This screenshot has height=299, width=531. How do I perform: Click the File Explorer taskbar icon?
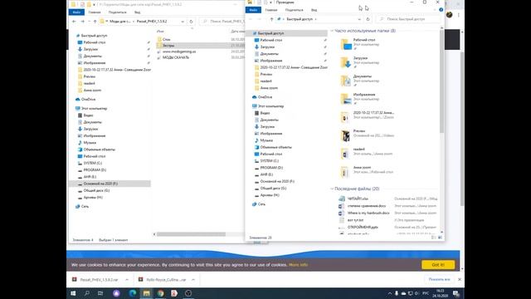pyautogui.click(x=146, y=293)
